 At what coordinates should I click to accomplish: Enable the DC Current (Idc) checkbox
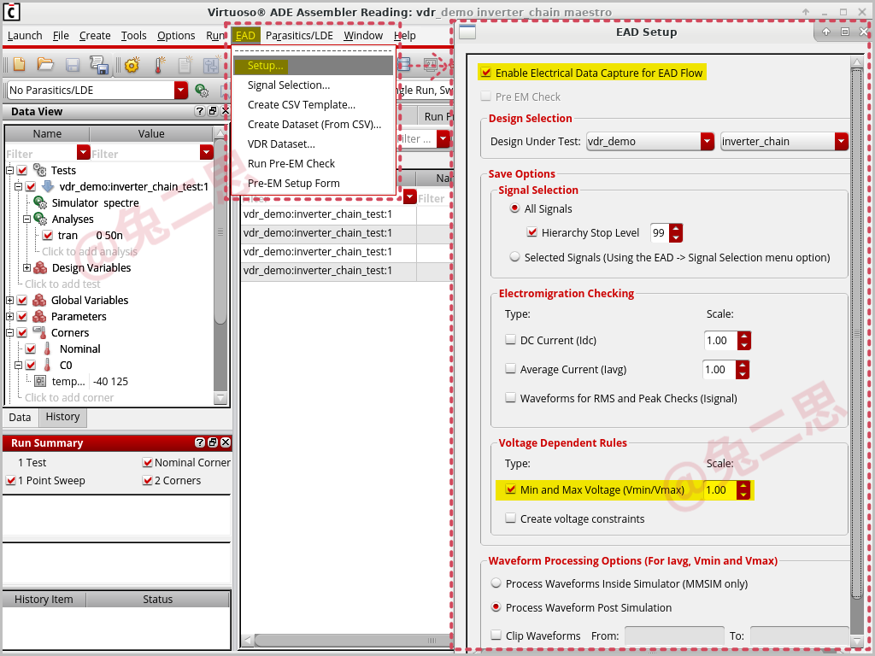tap(510, 339)
